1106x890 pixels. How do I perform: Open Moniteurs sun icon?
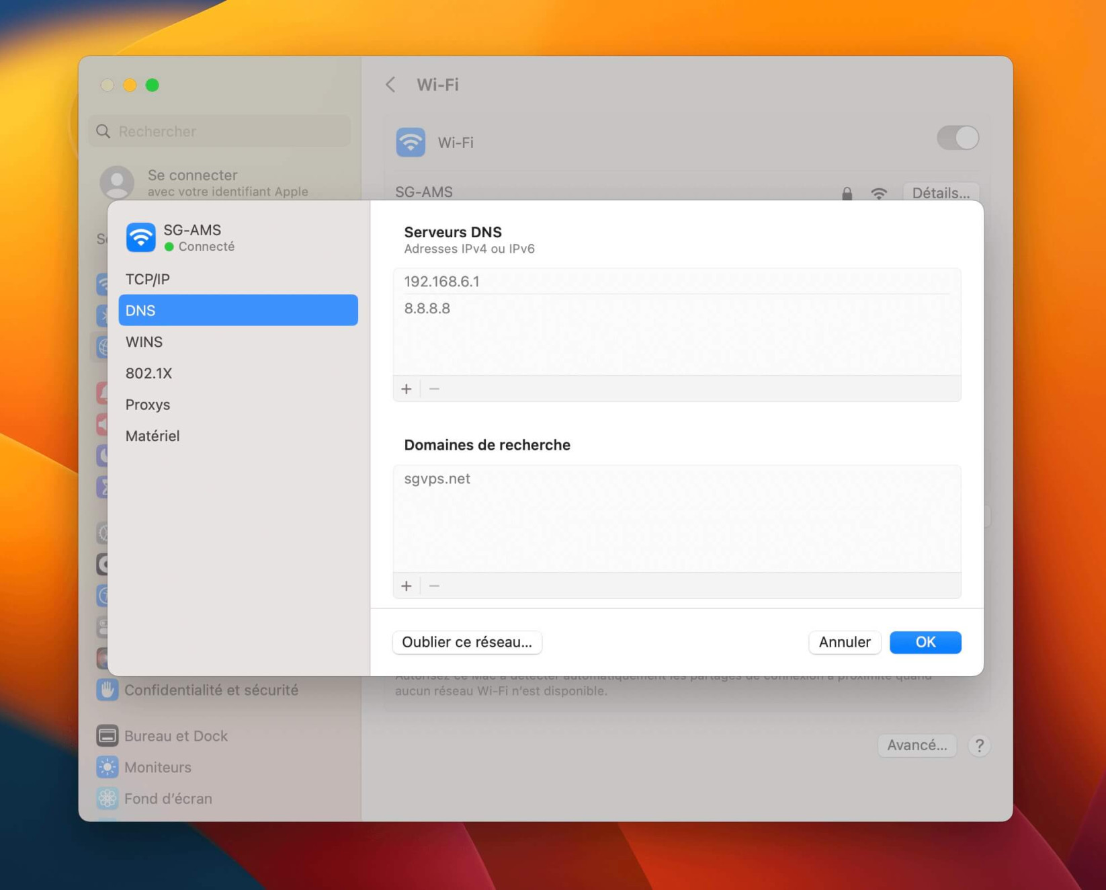click(x=107, y=767)
